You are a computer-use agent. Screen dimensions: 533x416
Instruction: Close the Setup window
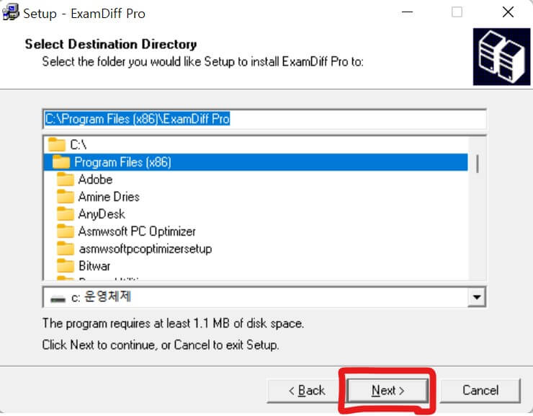[508, 12]
